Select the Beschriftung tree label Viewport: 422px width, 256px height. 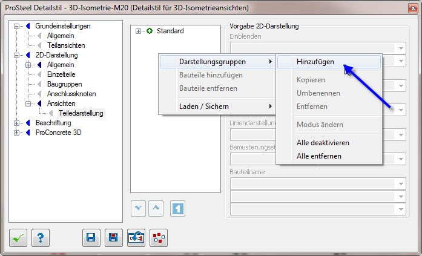tap(53, 123)
